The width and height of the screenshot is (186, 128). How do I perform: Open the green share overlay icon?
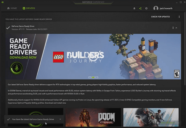(140, 8)
